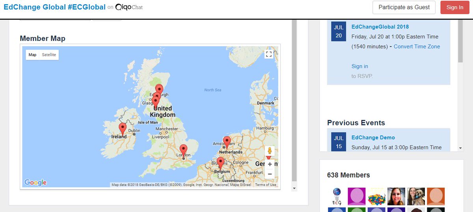Click the Pegman Street View icon
Viewport: 473px width, 212px height.
270,151
